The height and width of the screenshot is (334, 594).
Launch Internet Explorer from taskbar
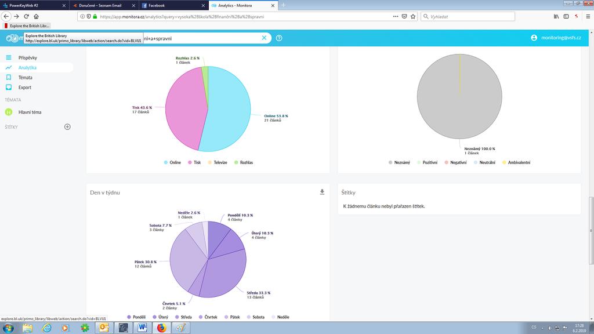(x=46, y=328)
